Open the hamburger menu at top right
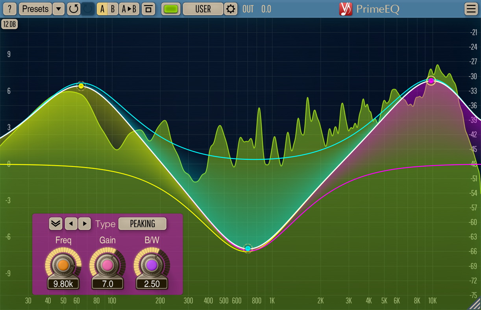This screenshot has height=310, width=481. point(471,9)
